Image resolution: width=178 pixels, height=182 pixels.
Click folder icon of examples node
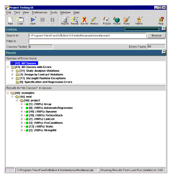[13, 93]
